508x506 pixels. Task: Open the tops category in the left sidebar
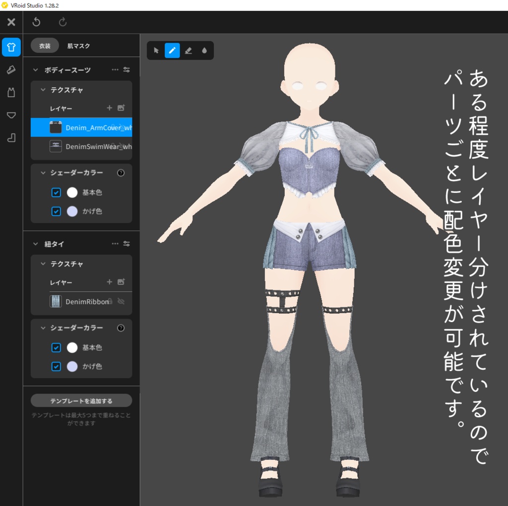pyautogui.click(x=11, y=47)
